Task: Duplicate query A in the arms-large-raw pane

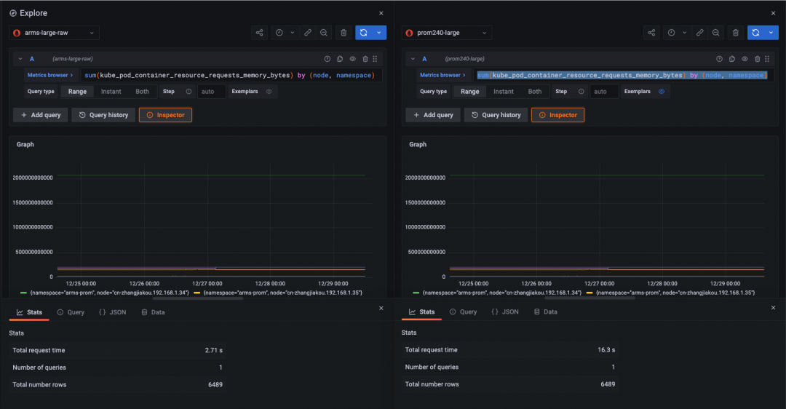Action: pyautogui.click(x=340, y=59)
